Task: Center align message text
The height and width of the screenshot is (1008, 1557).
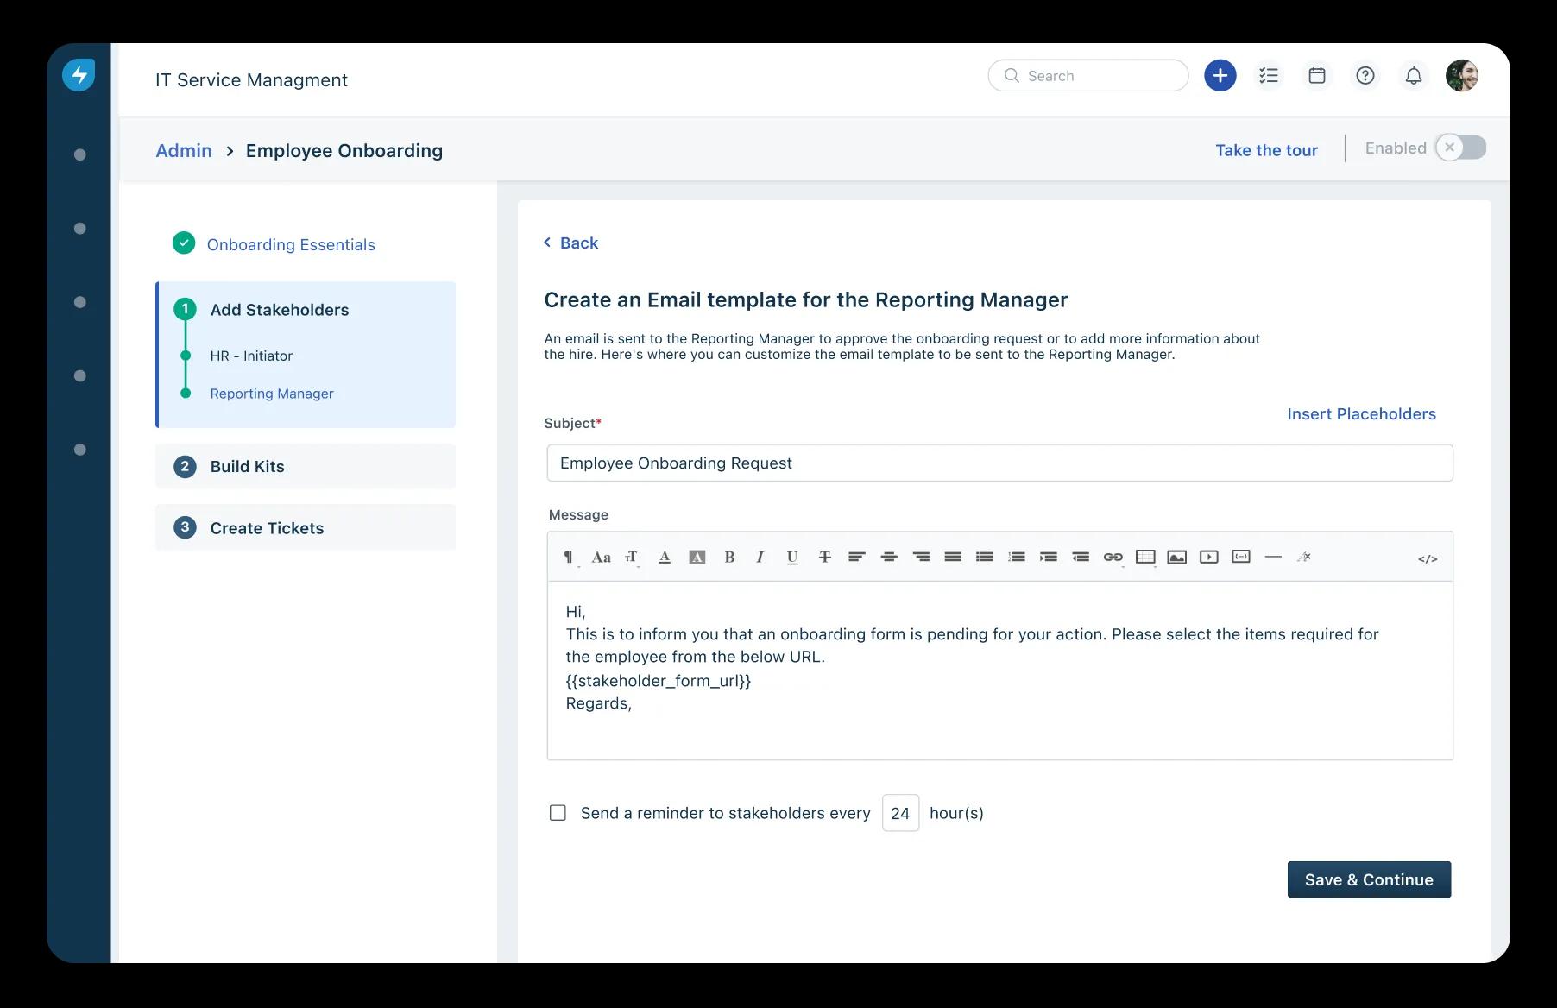Action: click(889, 558)
